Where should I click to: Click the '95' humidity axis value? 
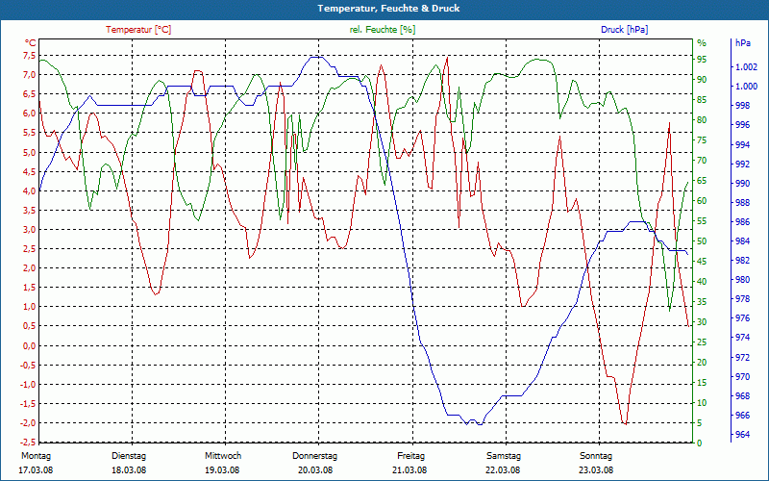(703, 60)
